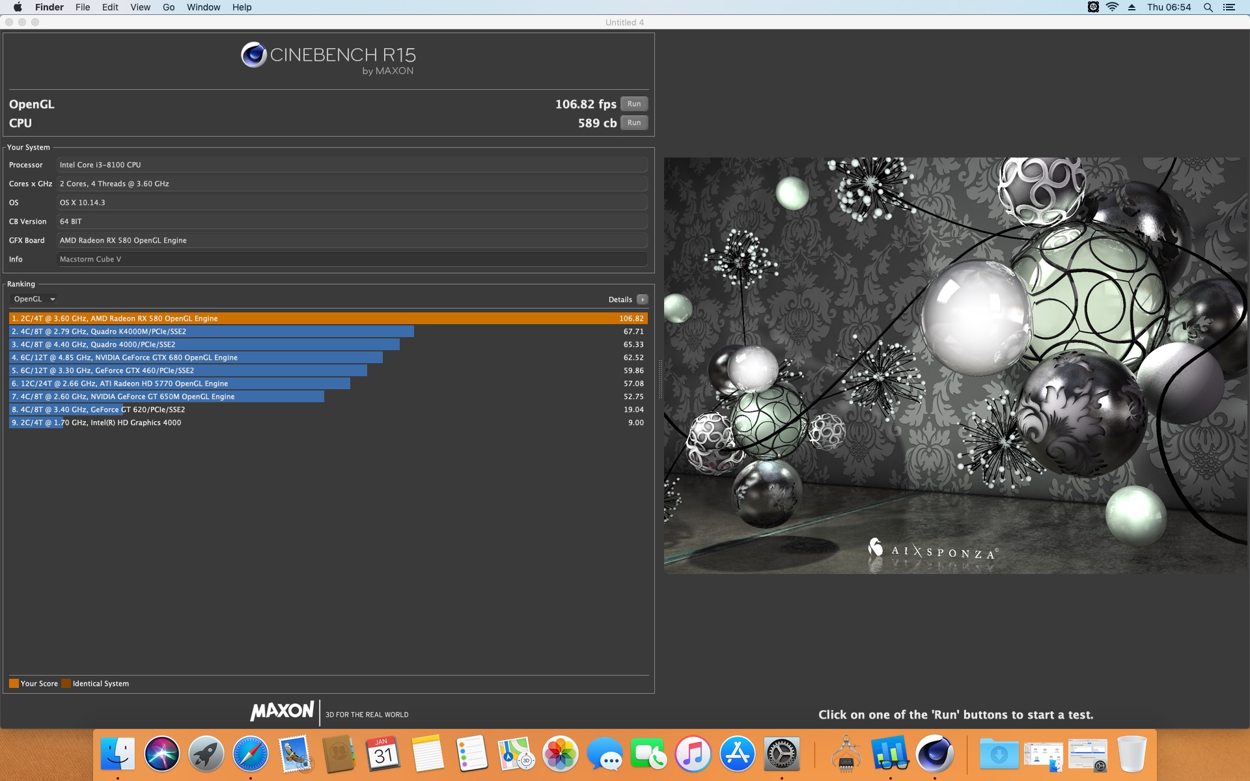
Task: Open the Wi-Fi status menu
Action: 1112,7
